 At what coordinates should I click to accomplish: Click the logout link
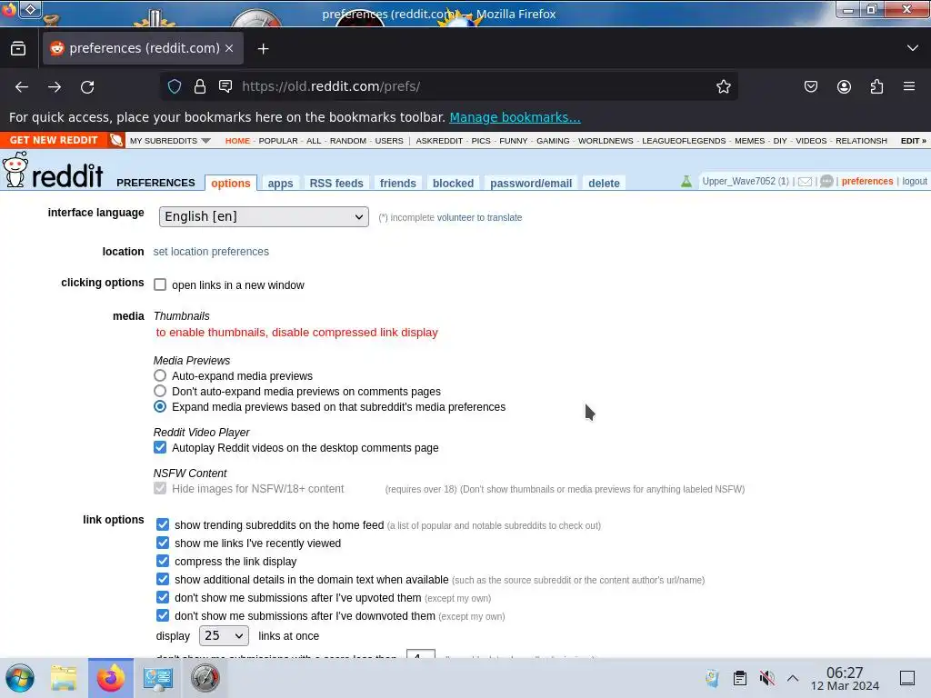click(915, 181)
